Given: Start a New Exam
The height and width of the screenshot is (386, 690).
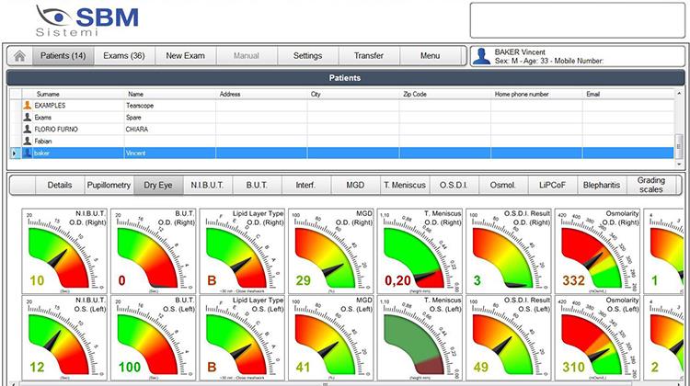Looking at the screenshot, I should (185, 56).
